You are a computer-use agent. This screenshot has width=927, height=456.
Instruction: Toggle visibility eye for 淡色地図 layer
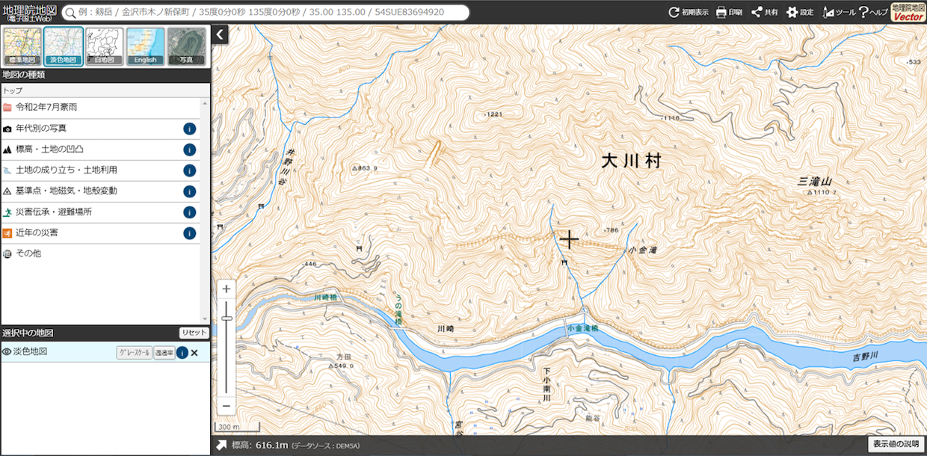[x=7, y=351]
